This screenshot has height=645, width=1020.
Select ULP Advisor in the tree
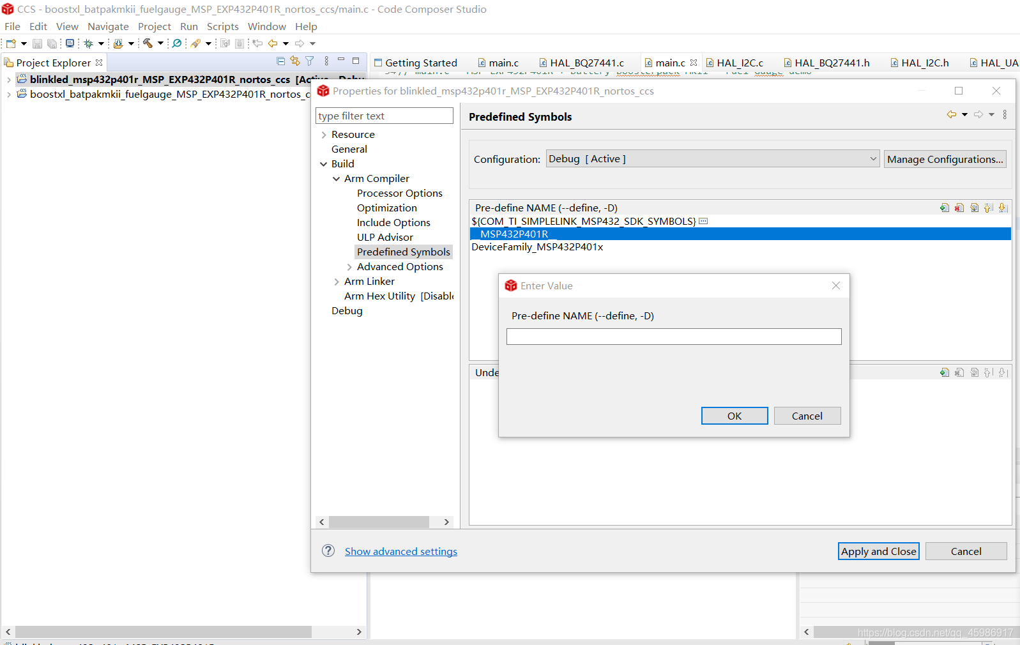point(385,238)
